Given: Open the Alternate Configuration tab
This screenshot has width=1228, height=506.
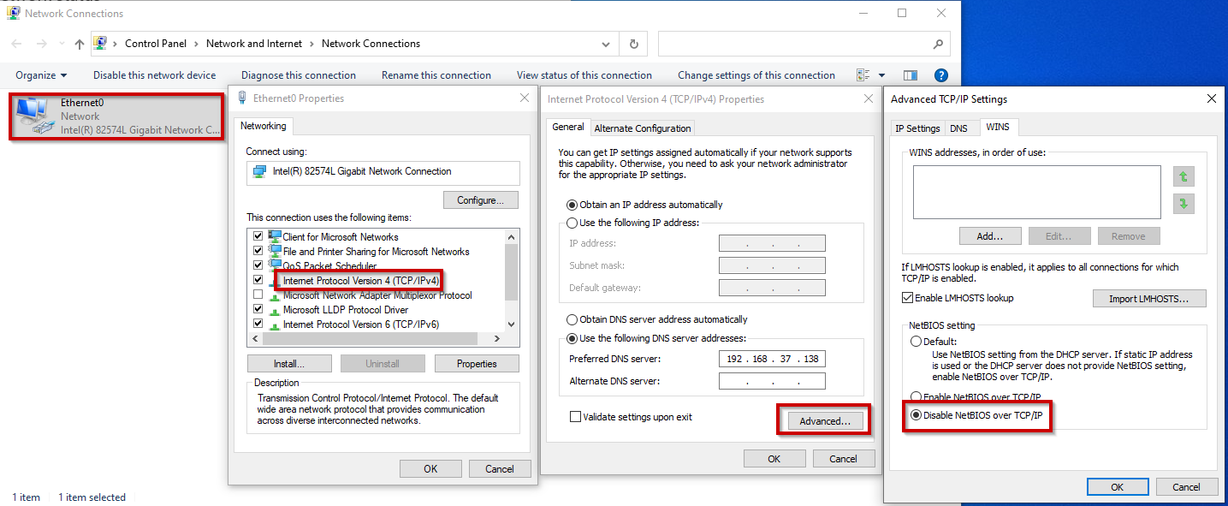Looking at the screenshot, I should (x=643, y=128).
